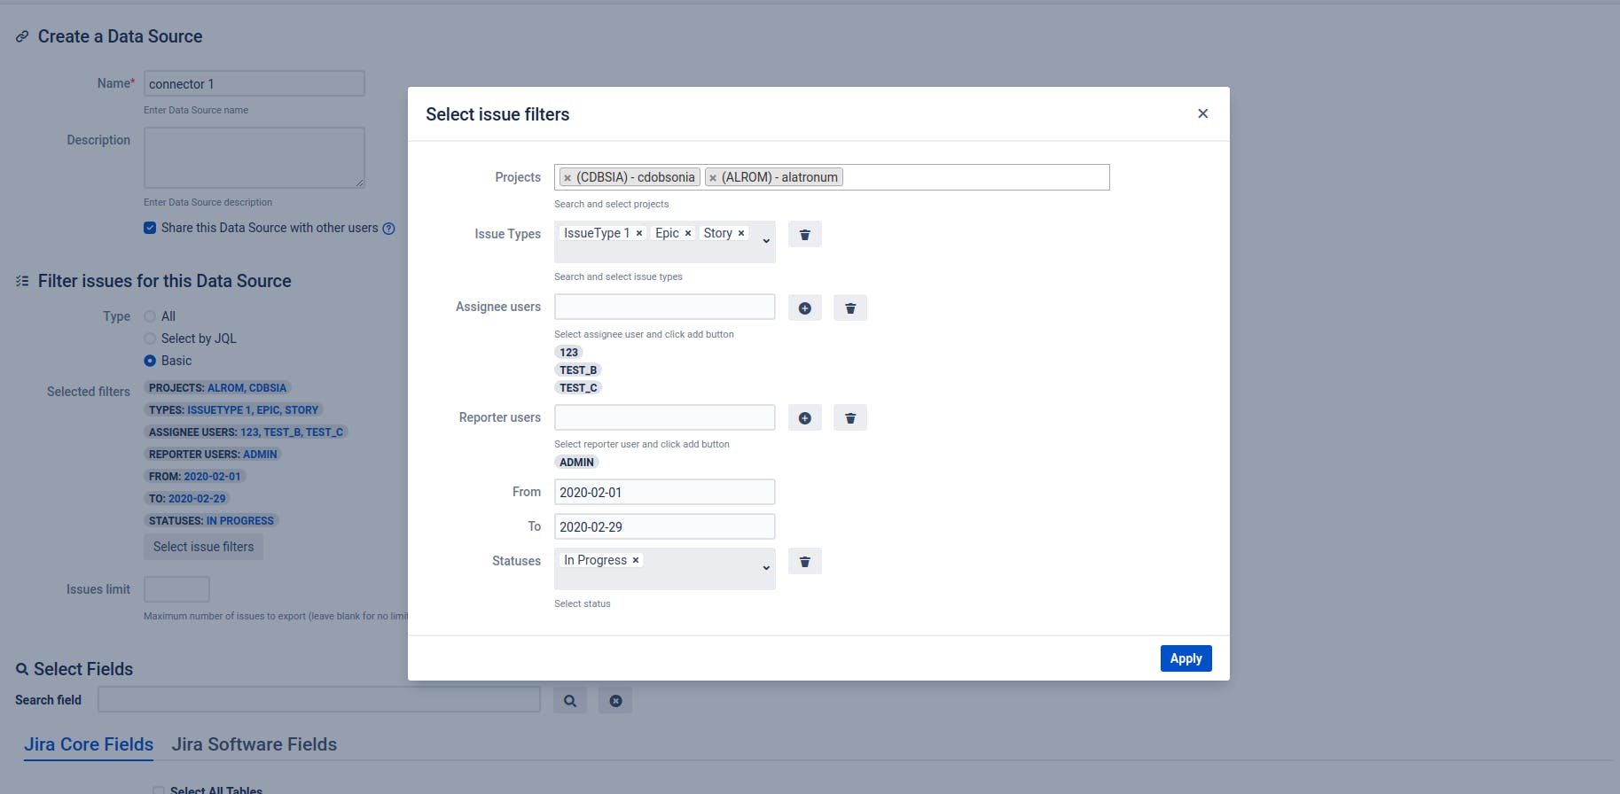Click trash icon next to Statuses

tap(805, 562)
